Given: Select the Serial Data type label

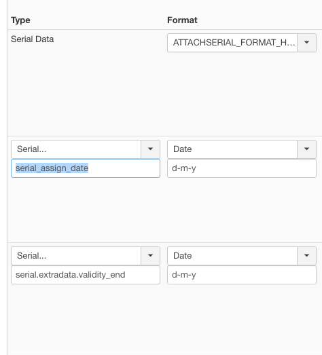Looking at the screenshot, I should pyautogui.click(x=33, y=39).
